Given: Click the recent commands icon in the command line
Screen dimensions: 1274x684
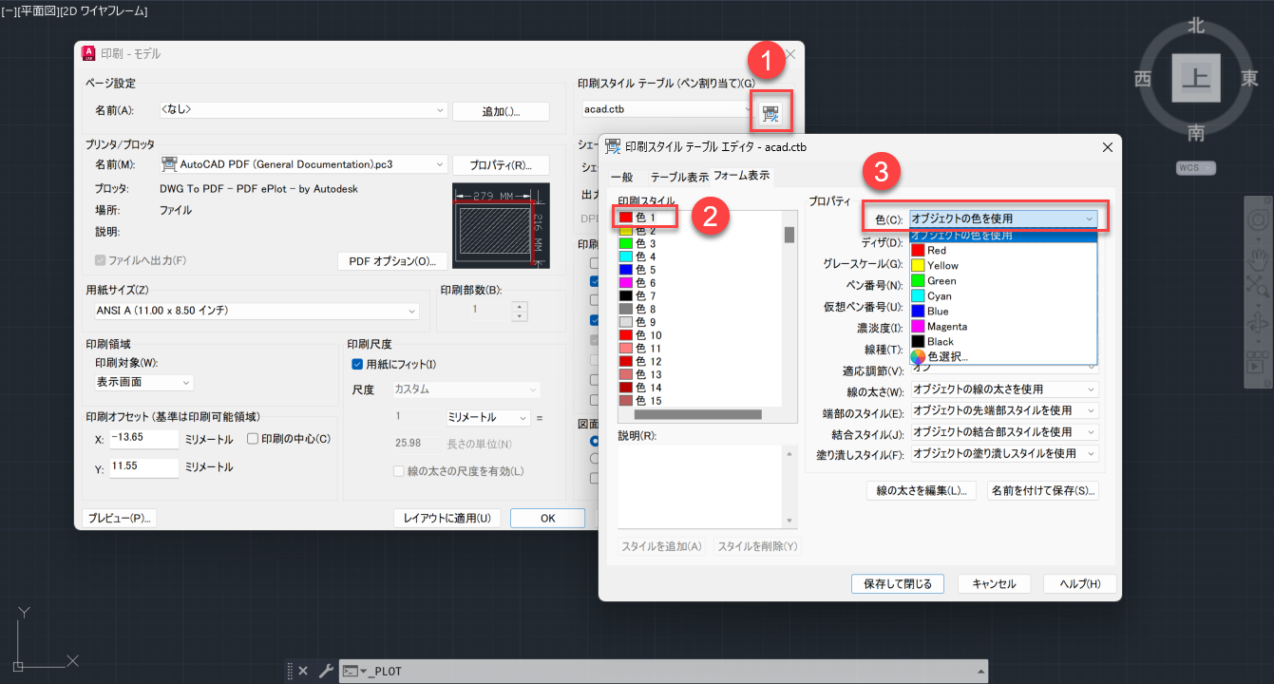Looking at the screenshot, I should point(352,671).
